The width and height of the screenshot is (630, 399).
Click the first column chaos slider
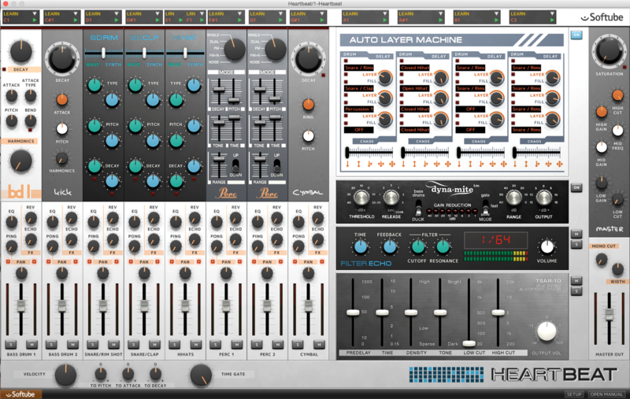(x=347, y=153)
